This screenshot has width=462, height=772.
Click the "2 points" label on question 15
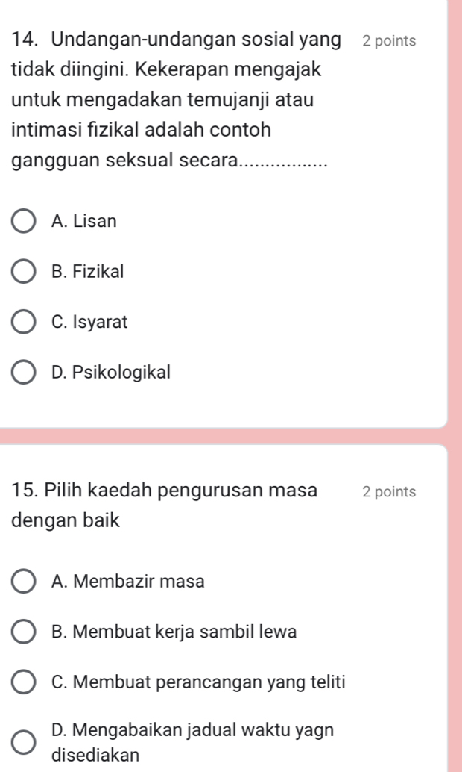389,492
